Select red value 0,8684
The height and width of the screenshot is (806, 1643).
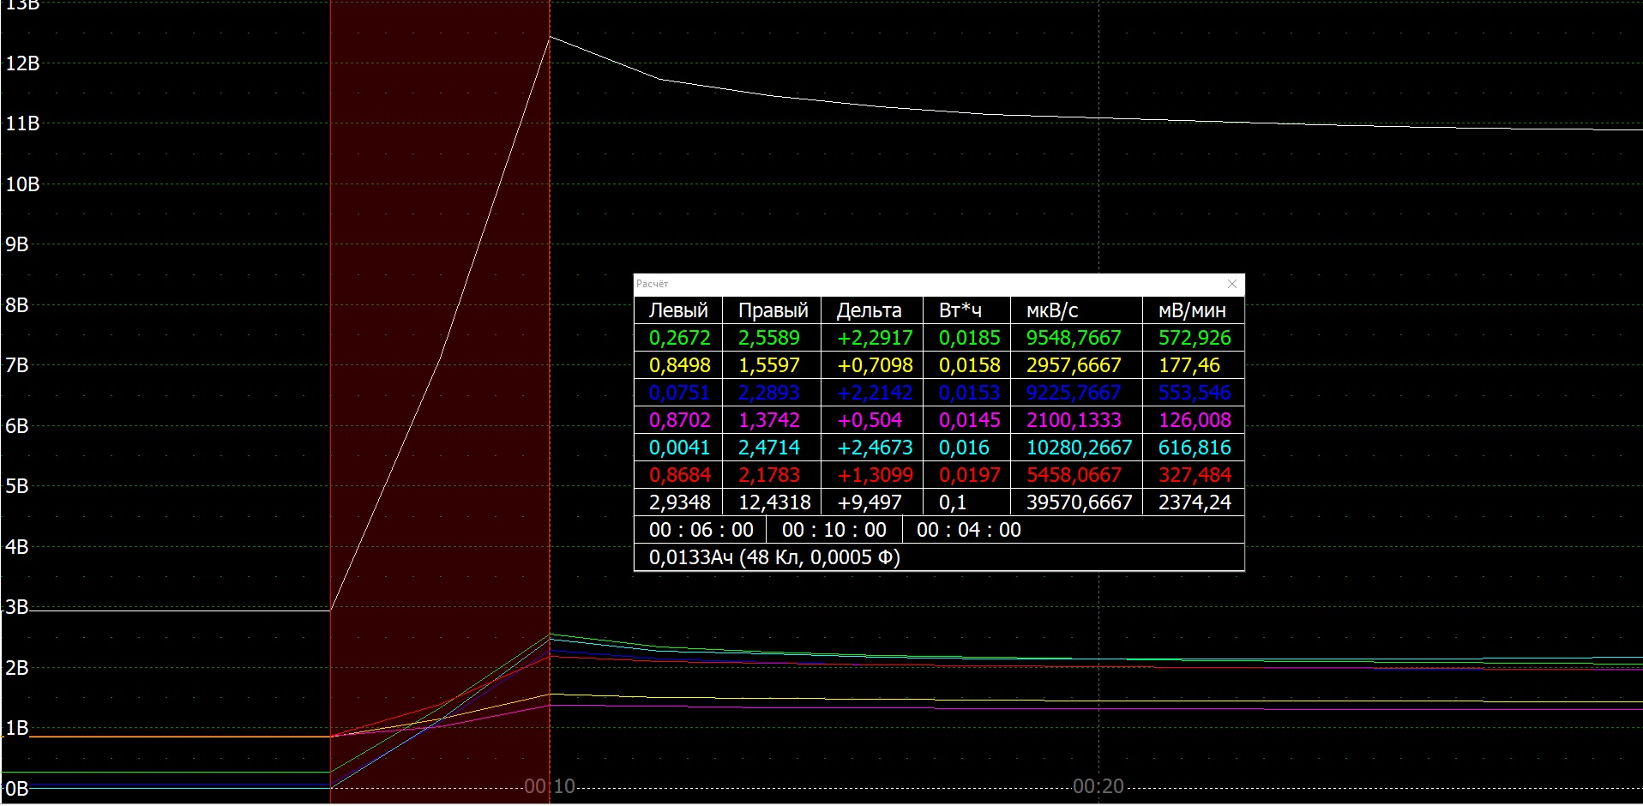click(x=679, y=475)
